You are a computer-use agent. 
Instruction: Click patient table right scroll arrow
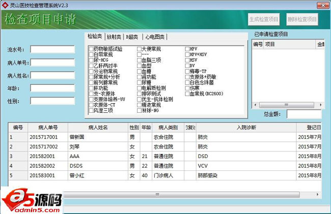tap(317, 194)
